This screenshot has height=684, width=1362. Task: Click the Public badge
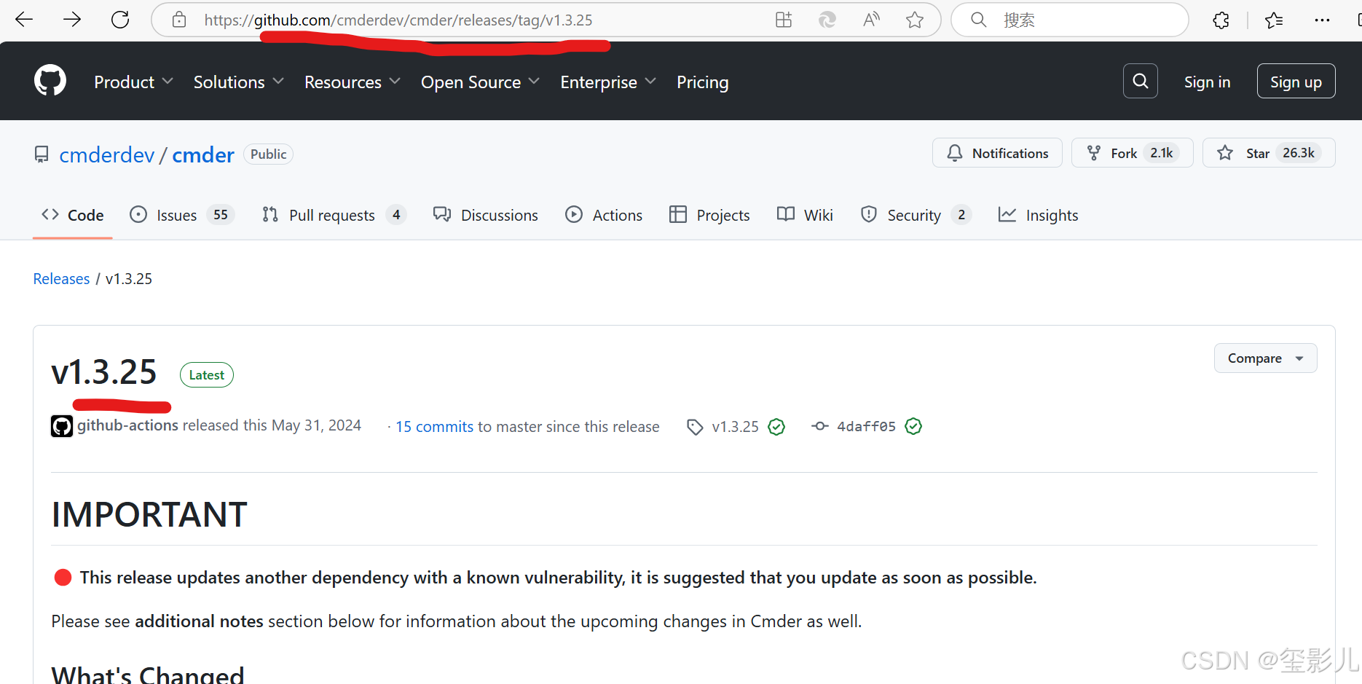(x=268, y=154)
